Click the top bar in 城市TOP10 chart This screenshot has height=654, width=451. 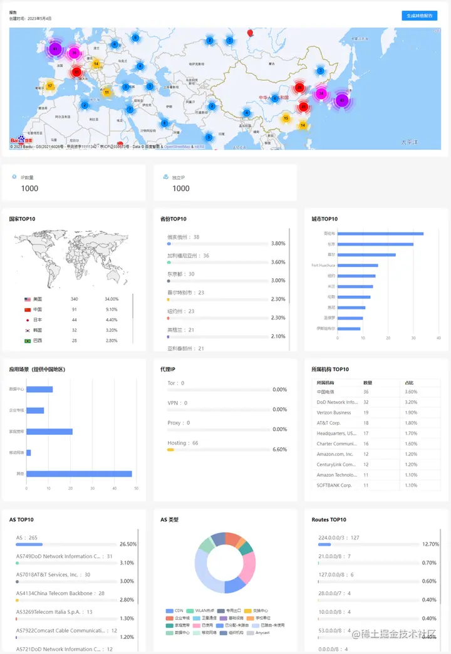(x=380, y=234)
